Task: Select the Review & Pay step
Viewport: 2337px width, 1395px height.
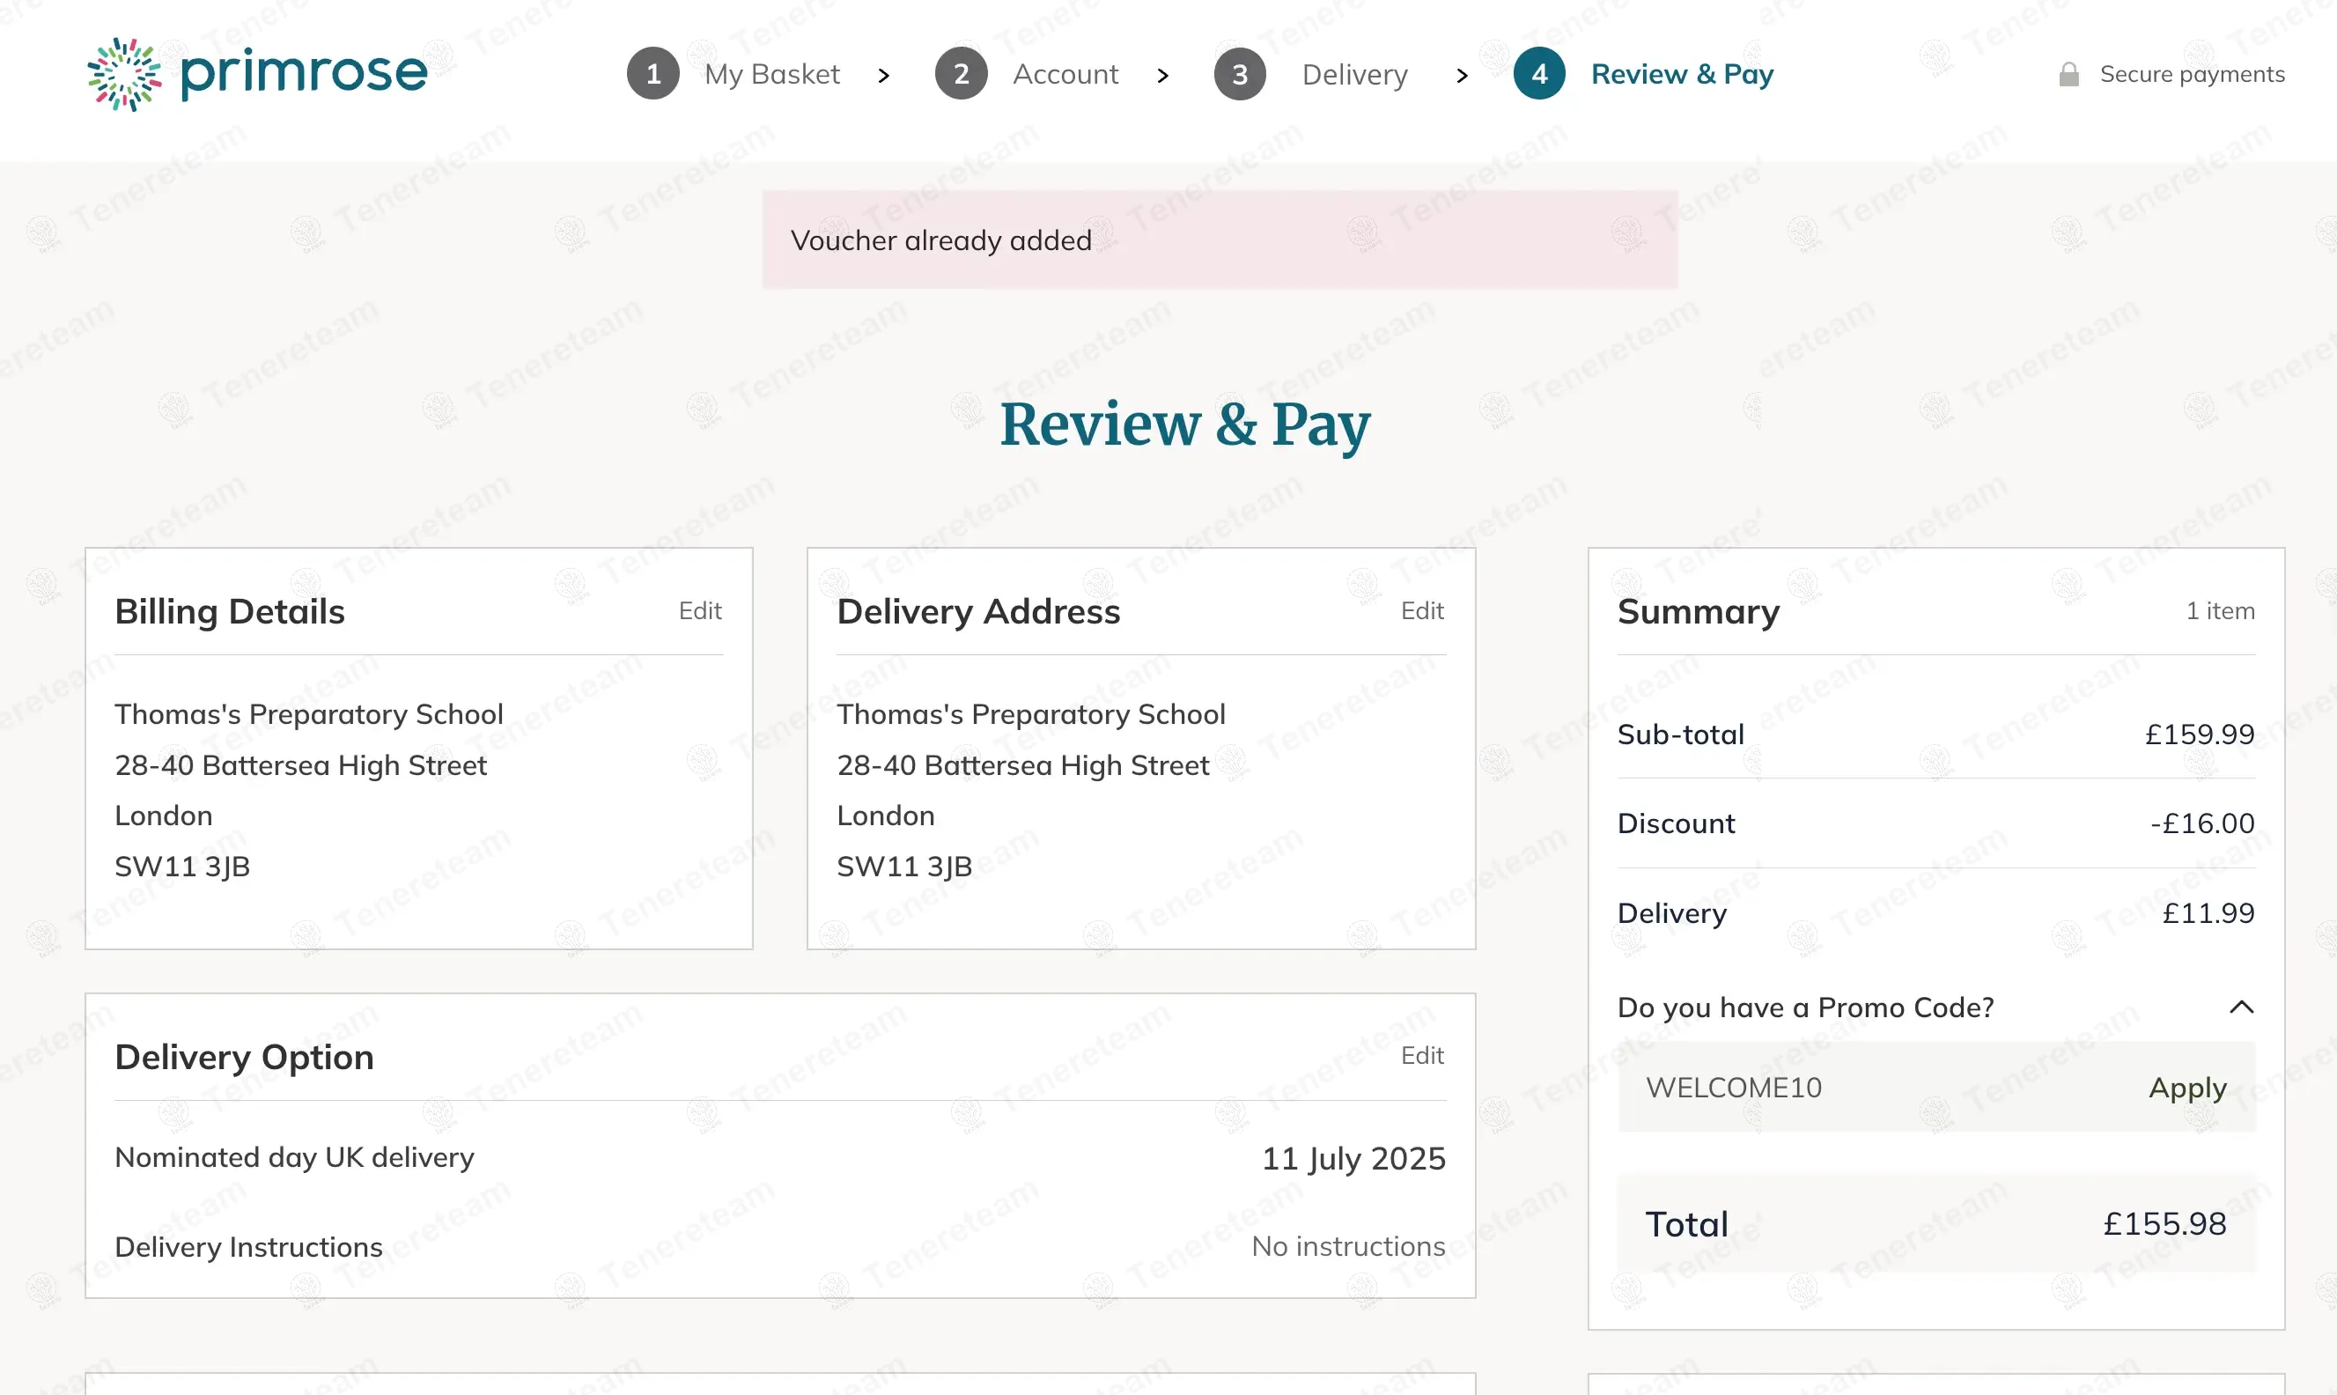Action: 1682,74
